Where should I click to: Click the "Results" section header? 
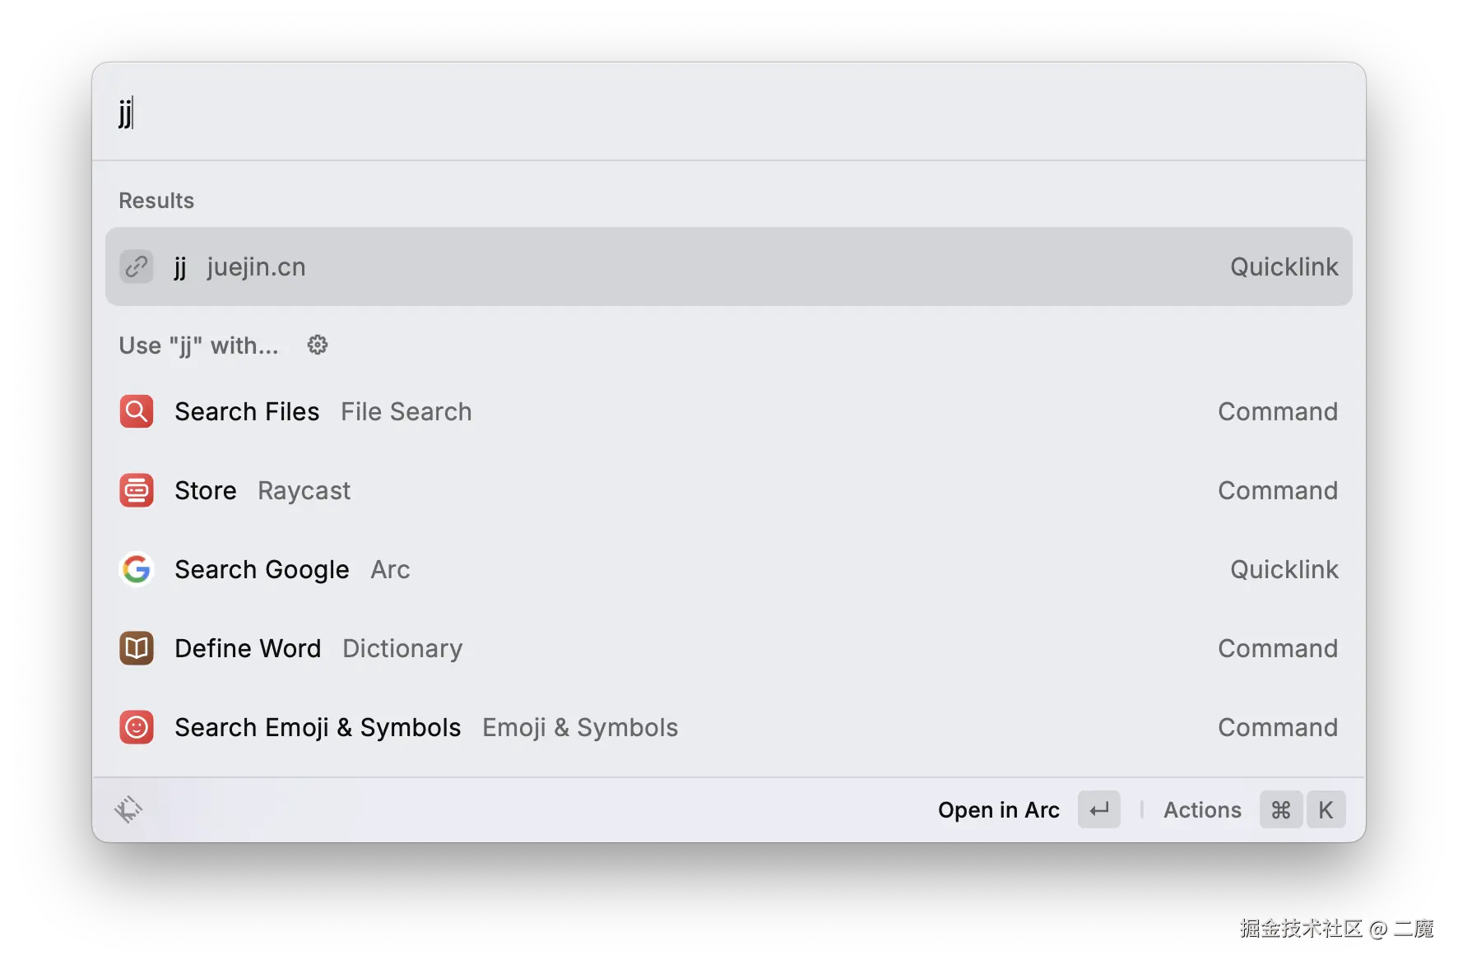pyautogui.click(x=156, y=201)
